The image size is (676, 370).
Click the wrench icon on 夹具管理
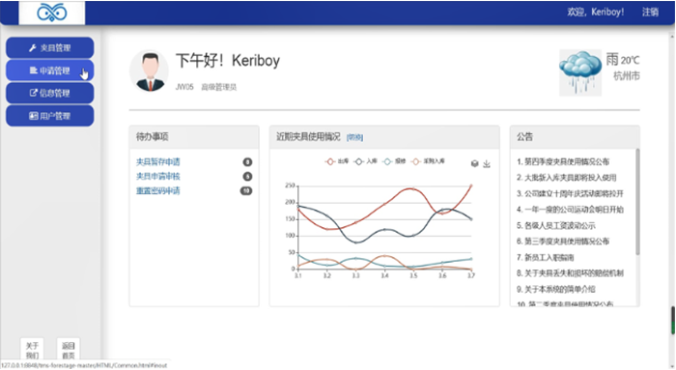click(32, 48)
